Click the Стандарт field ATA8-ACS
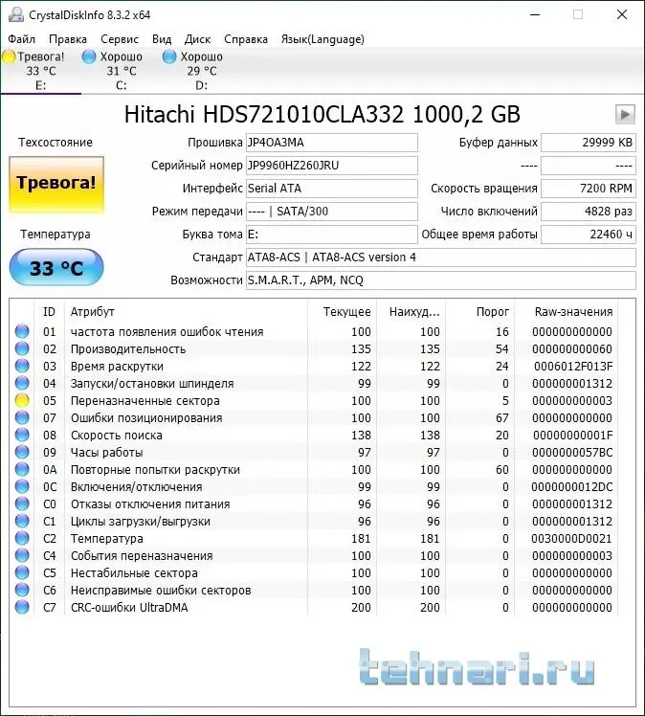This screenshot has width=645, height=716. (441, 257)
